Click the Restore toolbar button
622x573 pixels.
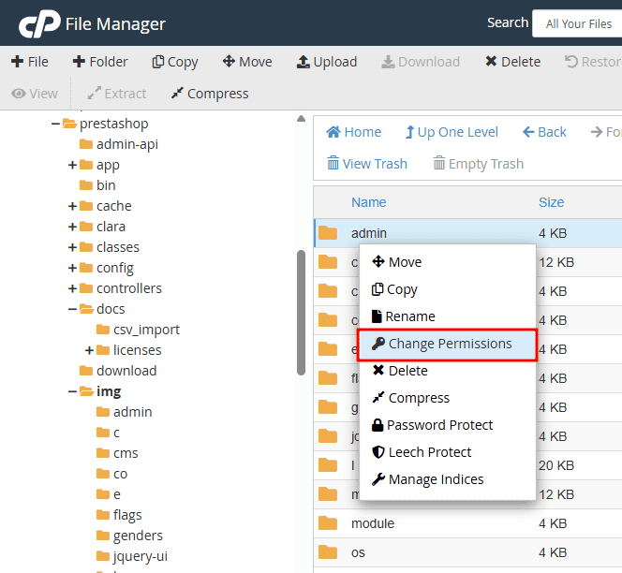(593, 62)
